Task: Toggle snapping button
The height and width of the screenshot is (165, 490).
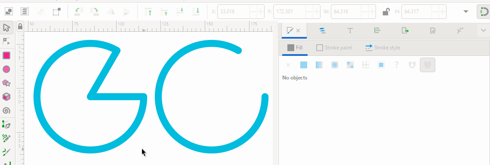Action: pyautogui.click(x=484, y=12)
